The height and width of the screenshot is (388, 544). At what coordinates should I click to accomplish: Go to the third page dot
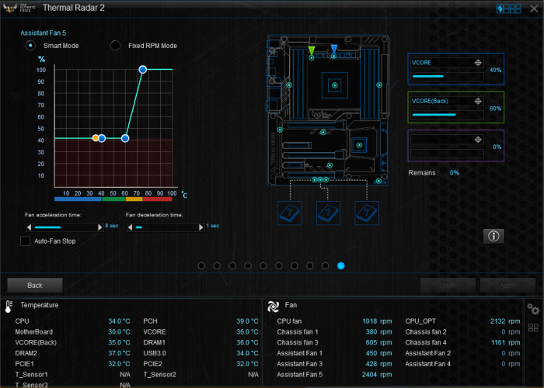pos(232,265)
